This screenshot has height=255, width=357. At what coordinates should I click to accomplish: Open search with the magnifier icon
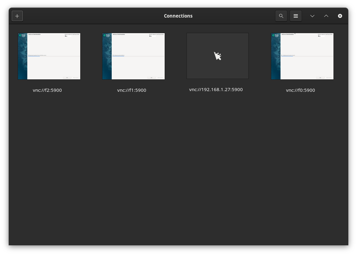[281, 16]
